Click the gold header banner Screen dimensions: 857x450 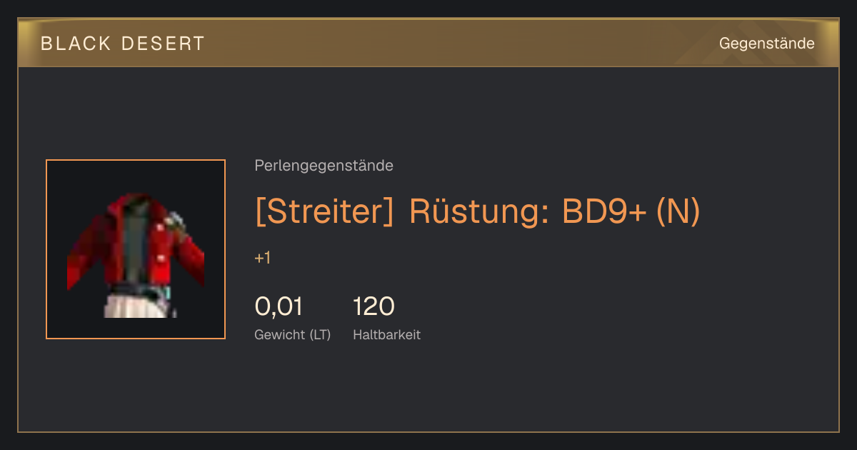pos(428,43)
